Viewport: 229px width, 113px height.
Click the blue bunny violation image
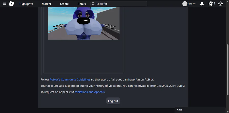(x=84, y=23)
